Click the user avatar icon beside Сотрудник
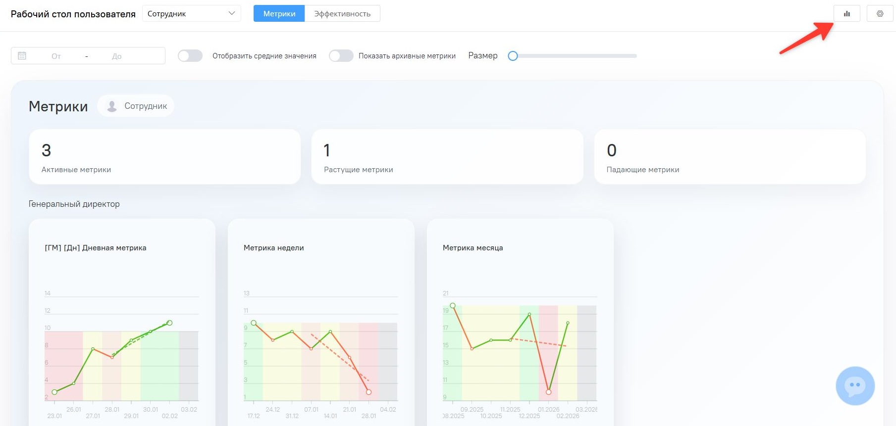 click(112, 106)
